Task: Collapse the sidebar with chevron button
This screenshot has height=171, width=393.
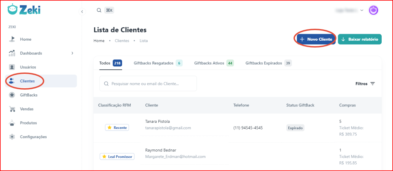Action: coord(82,12)
